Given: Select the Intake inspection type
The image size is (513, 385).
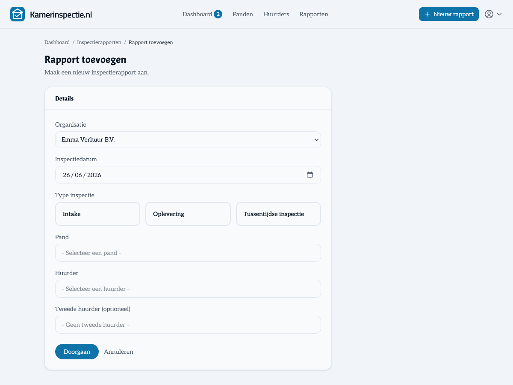Looking at the screenshot, I should click(97, 214).
